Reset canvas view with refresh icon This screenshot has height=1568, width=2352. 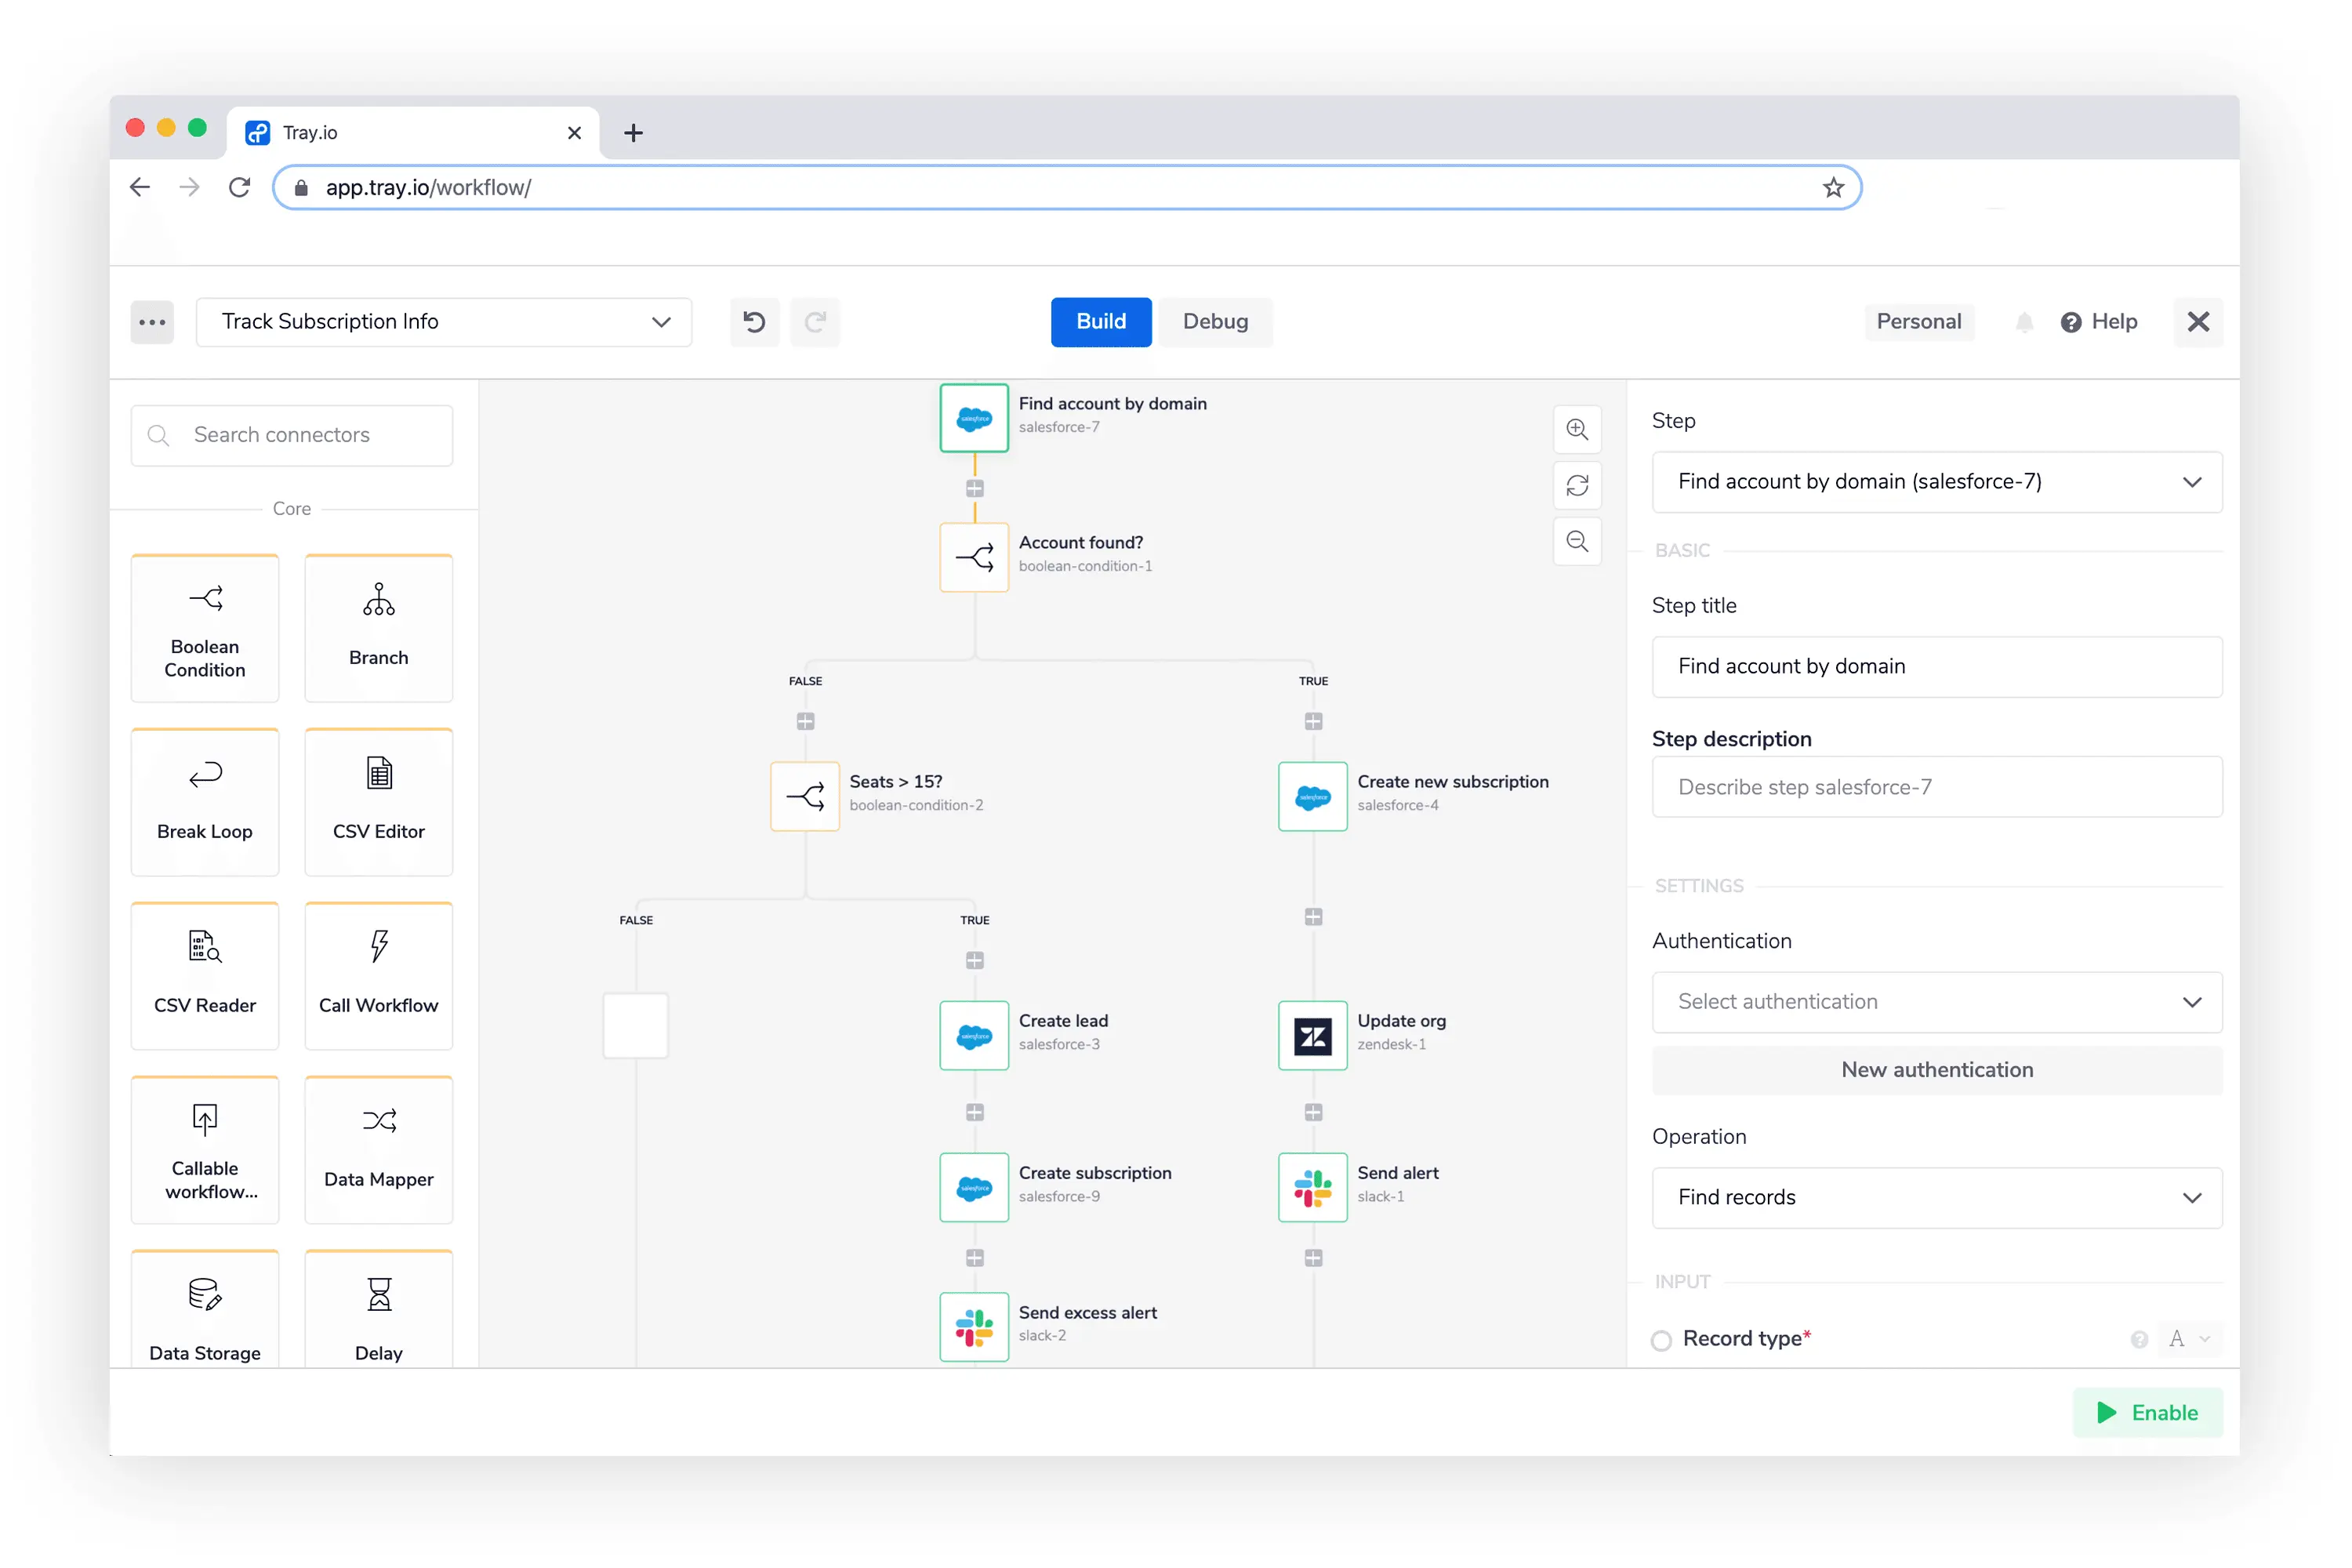pos(1577,485)
